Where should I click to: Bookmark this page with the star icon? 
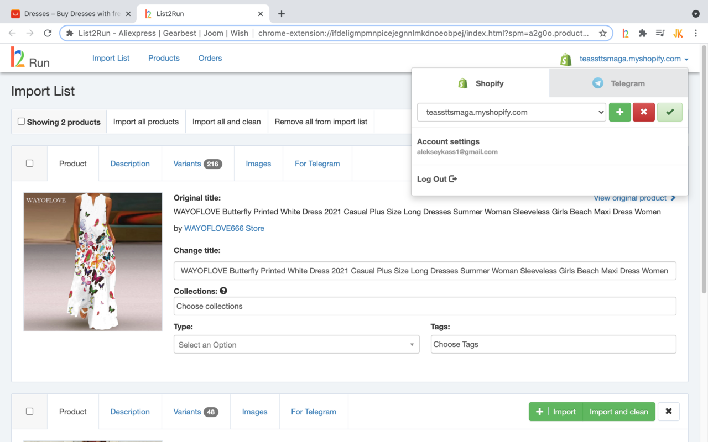pyautogui.click(x=602, y=33)
